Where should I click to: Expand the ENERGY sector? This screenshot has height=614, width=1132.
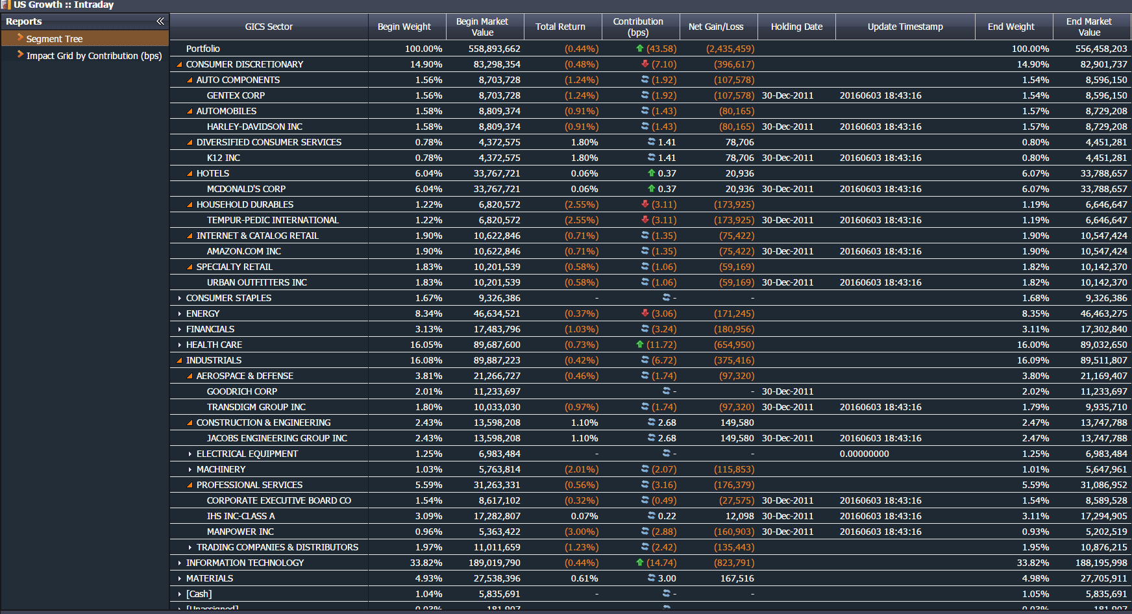click(180, 314)
